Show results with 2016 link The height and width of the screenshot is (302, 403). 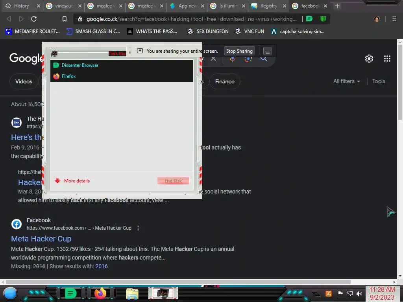point(102,266)
